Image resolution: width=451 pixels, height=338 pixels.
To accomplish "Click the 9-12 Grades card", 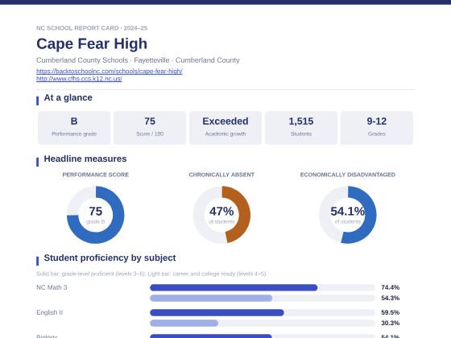I will click(377, 128).
